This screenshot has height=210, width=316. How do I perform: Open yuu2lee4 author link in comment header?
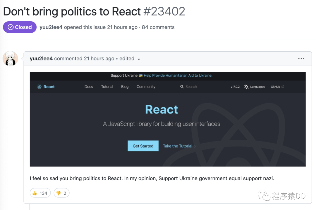[x=41, y=58]
